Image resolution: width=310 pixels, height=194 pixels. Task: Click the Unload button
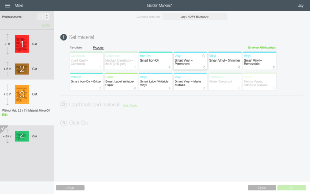pos(70,188)
